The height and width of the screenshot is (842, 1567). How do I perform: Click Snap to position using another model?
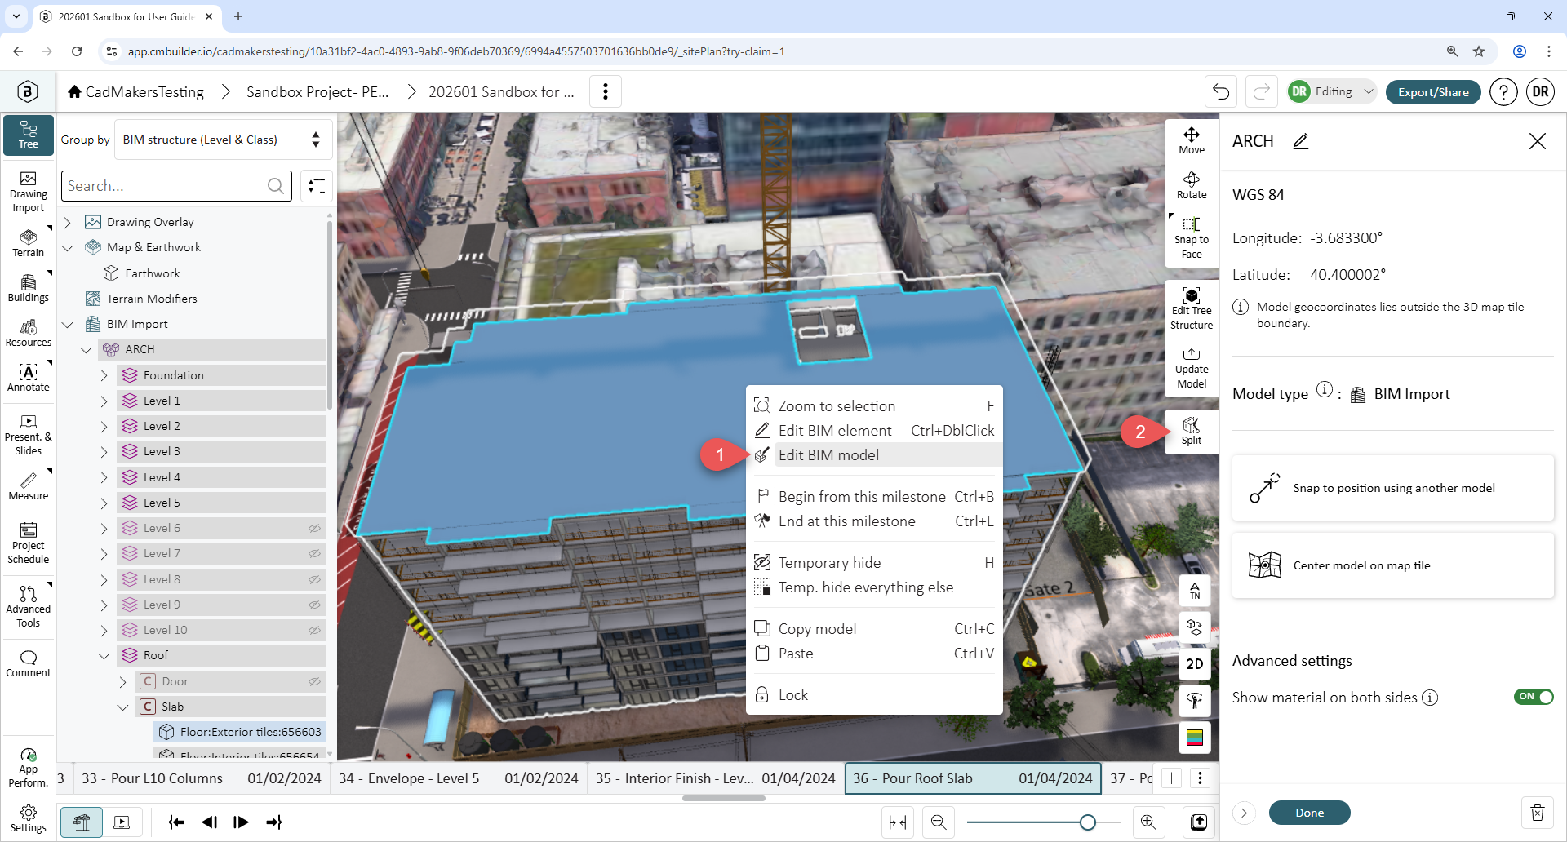click(1392, 488)
